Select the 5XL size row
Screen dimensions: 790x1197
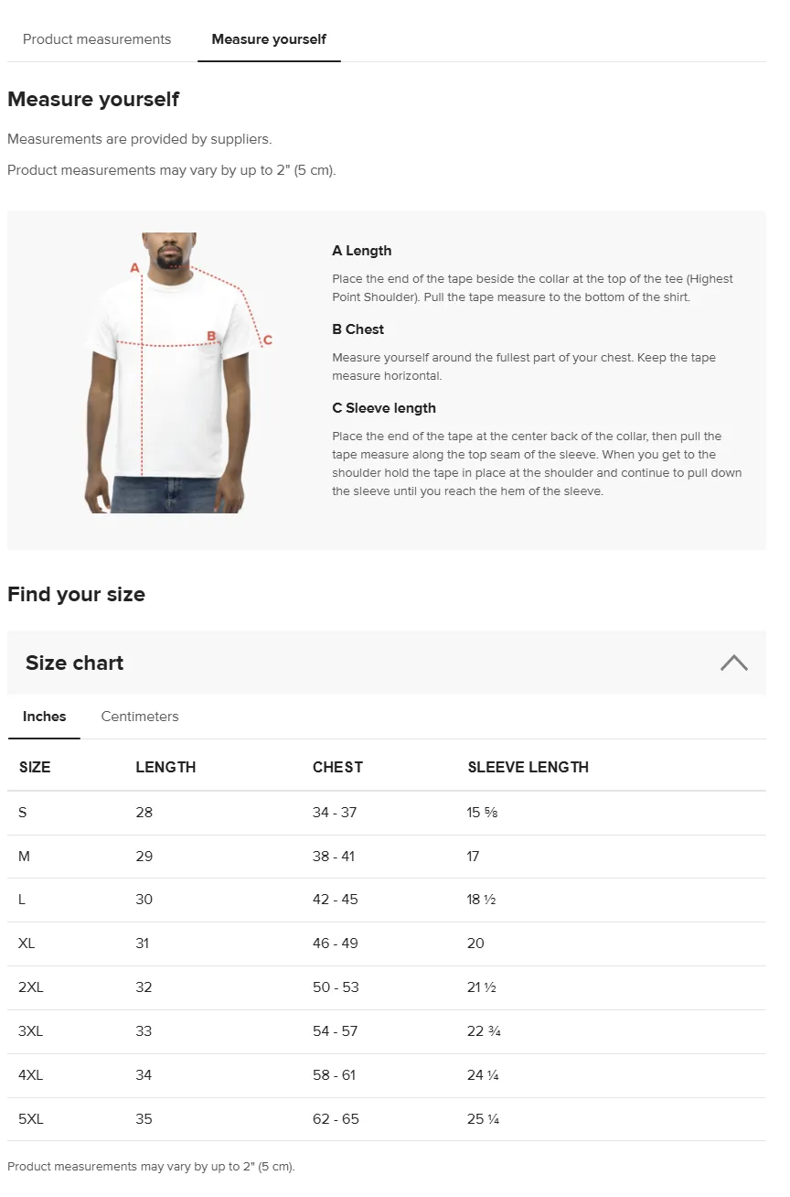pos(387,1119)
